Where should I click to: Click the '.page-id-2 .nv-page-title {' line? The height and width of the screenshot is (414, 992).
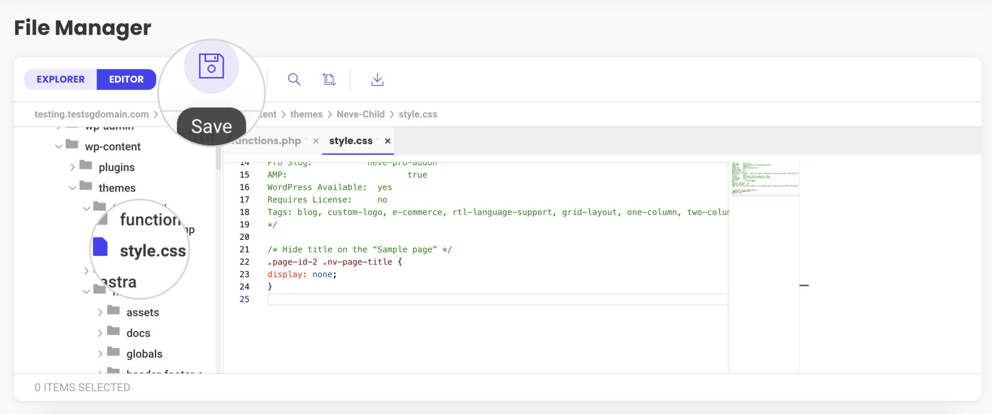tap(334, 262)
